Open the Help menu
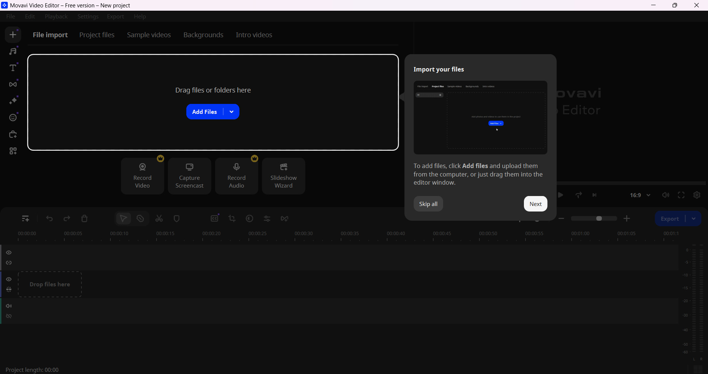This screenshot has height=374, width=708. point(140,17)
